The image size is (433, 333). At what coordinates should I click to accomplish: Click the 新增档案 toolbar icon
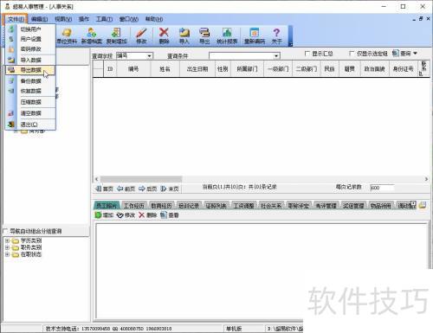92,36
